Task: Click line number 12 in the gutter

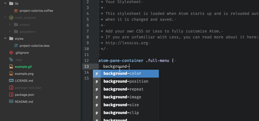Action: [86, 61]
